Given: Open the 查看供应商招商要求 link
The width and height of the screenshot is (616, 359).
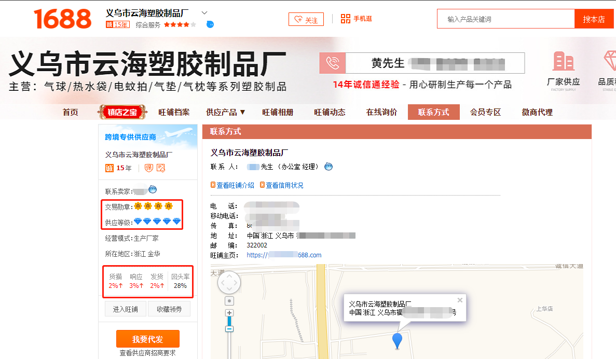Looking at the screenshot, I should [x=148, y=353].
